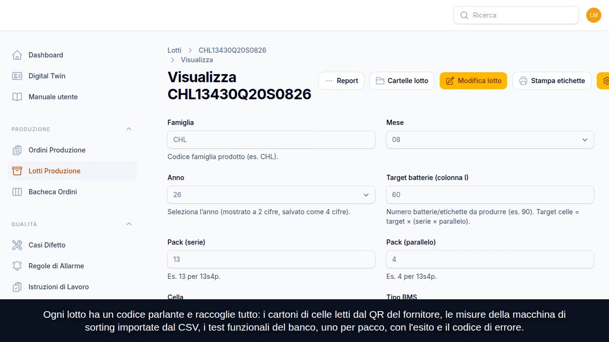This screenshot has height=342, width=609.
Task: Click the Stampa etichette button
Action: 552,81
